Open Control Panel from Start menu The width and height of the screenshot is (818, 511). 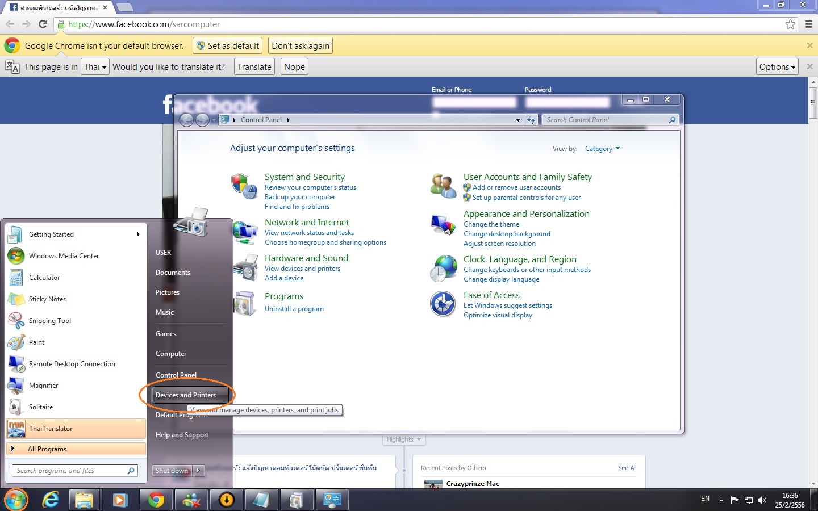176,375
